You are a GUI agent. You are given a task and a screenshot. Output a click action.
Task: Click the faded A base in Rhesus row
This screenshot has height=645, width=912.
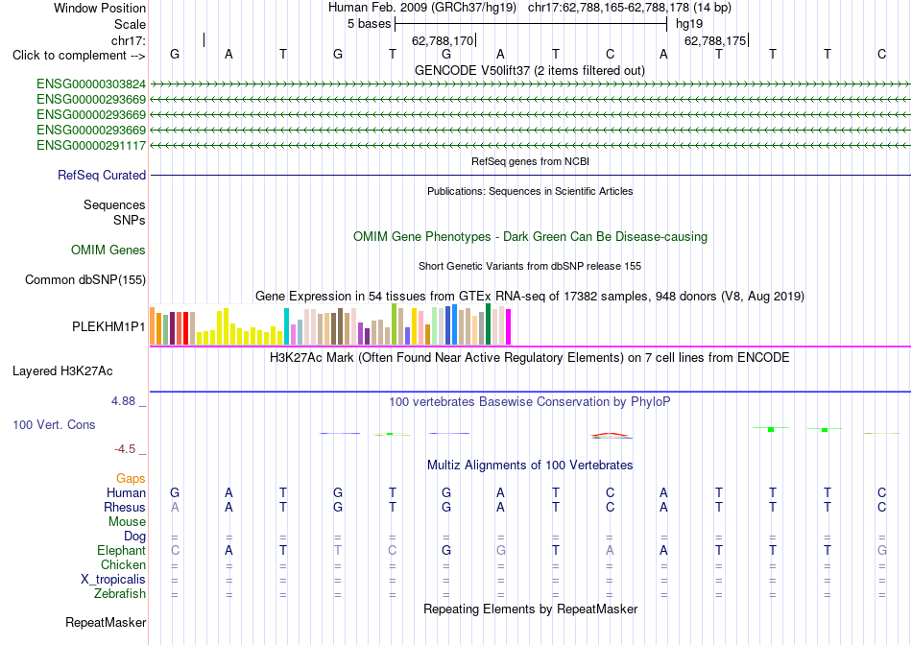(175, 507)
